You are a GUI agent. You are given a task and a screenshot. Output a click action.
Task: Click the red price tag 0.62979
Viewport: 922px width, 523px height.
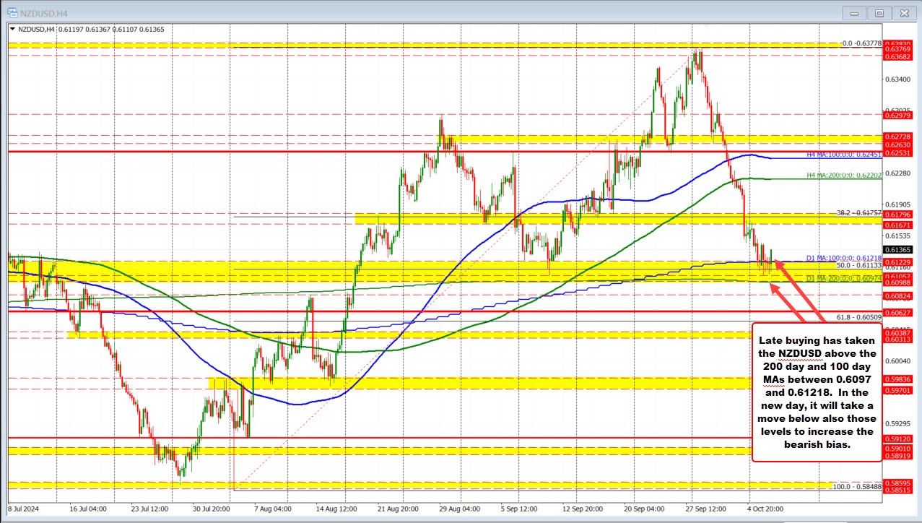[897, 115]
